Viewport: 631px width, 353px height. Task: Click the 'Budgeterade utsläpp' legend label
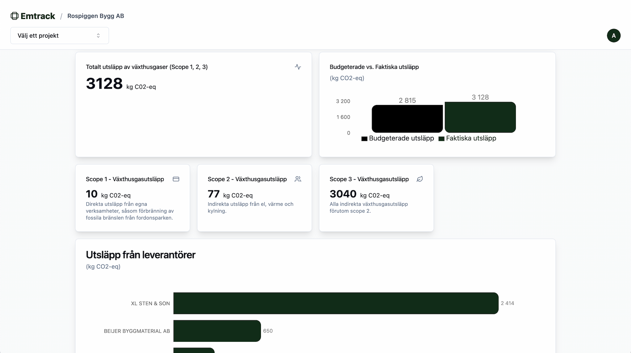401,138
